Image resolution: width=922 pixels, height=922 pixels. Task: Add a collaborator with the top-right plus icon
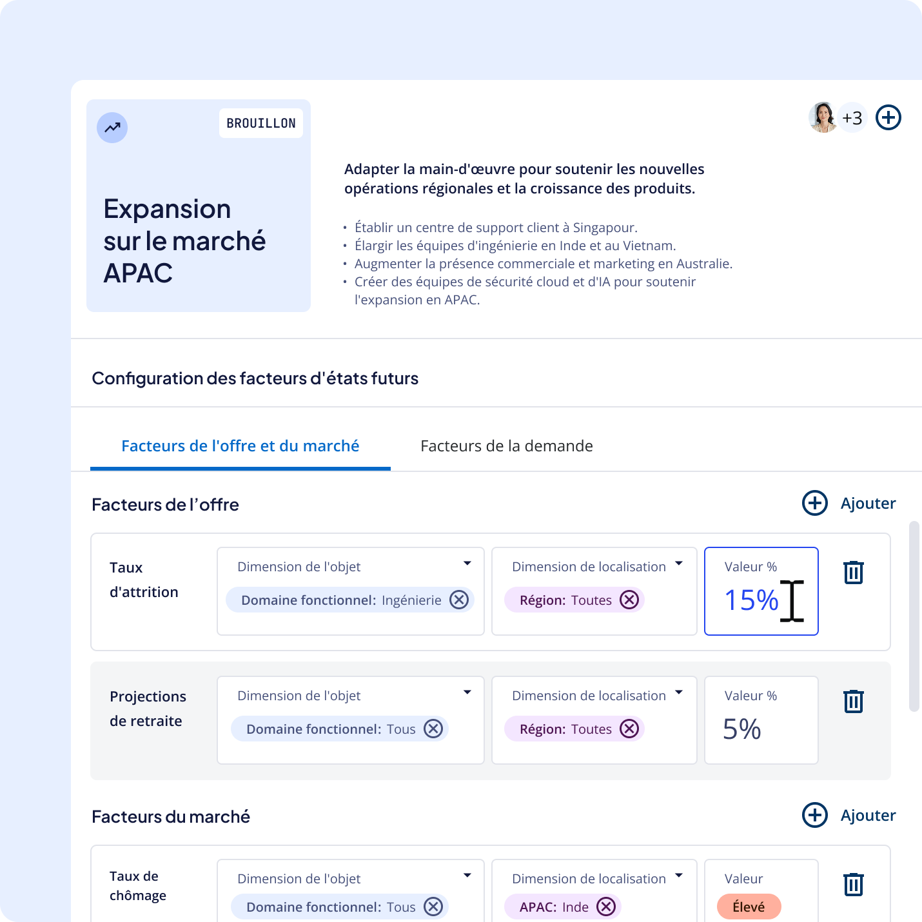(x=888, y=117)
